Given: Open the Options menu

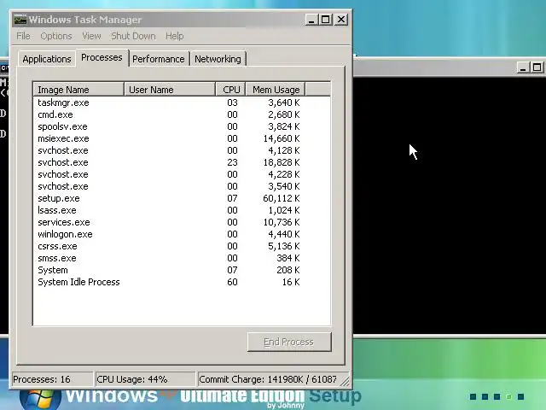Looking at the screenshot, I should pyautogui.click(x=56, y=36).
